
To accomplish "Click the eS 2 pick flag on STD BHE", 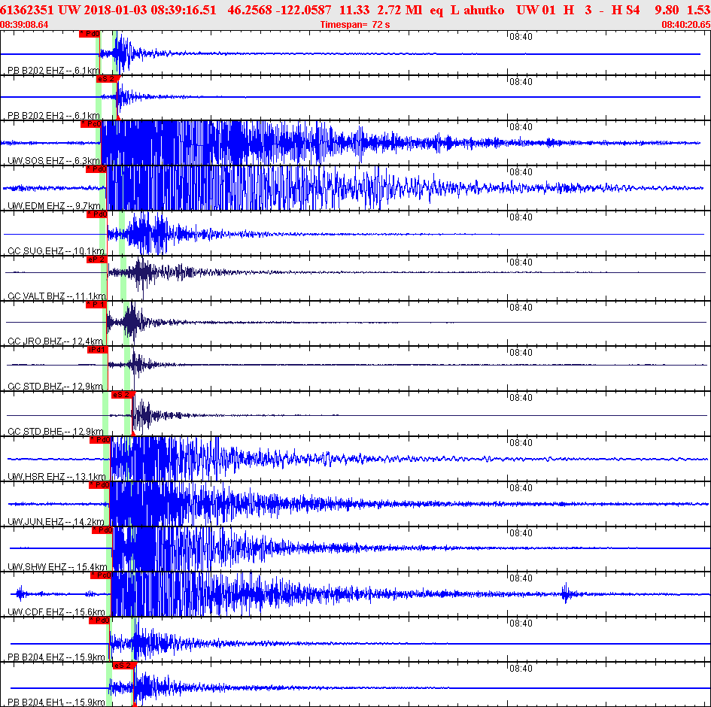I will pos(122,395).
